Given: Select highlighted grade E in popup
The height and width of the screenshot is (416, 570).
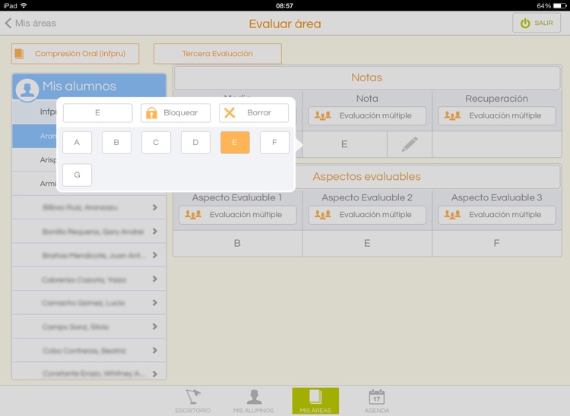Looking at the screenshot, I should point(235,143).
